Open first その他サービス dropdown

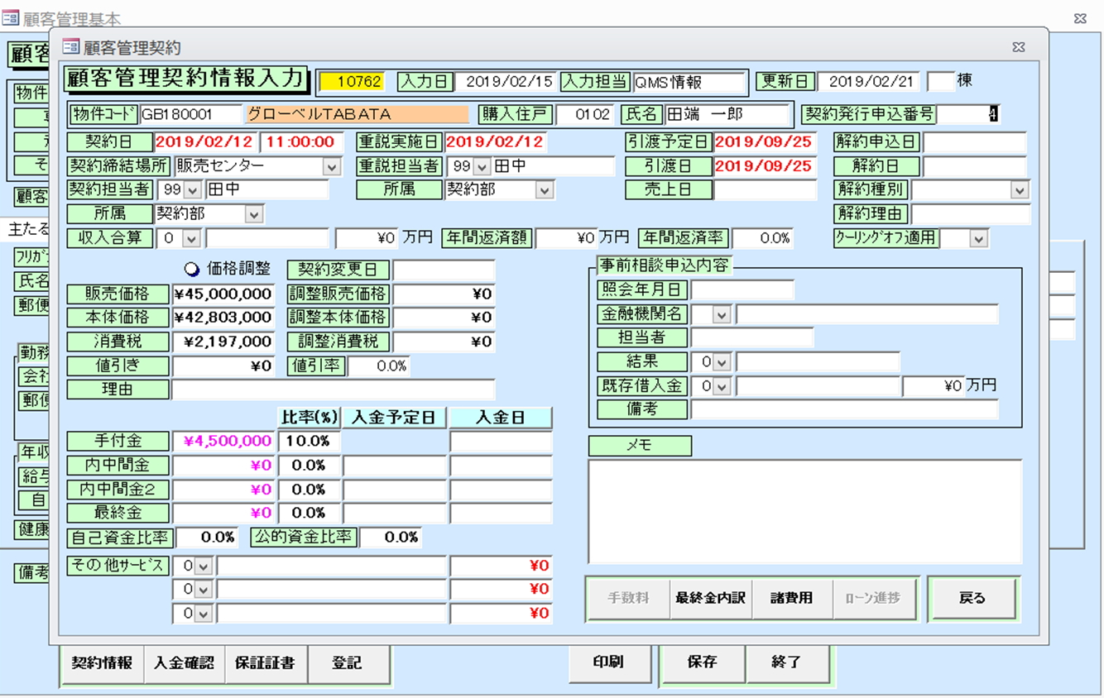204,567
